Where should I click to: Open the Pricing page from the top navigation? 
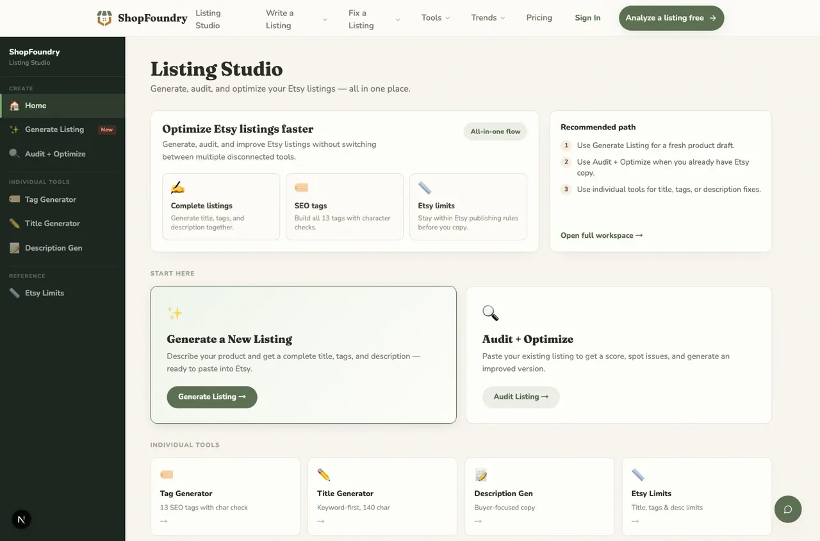tap(539, 18)
